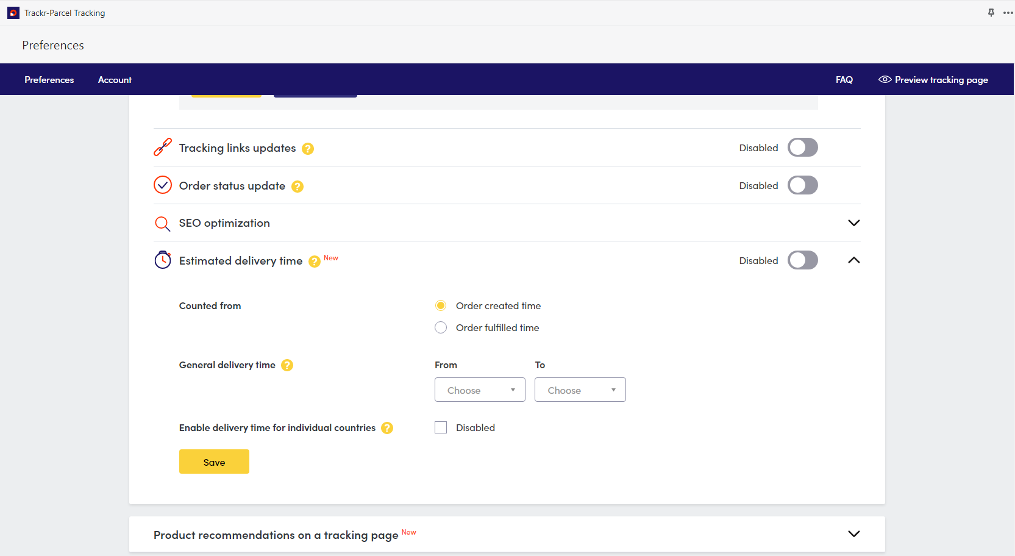The height and width of the screenshot is (556, 1015).
Task: Expand the SEO optimization section
Action: [x=854, y=223]
